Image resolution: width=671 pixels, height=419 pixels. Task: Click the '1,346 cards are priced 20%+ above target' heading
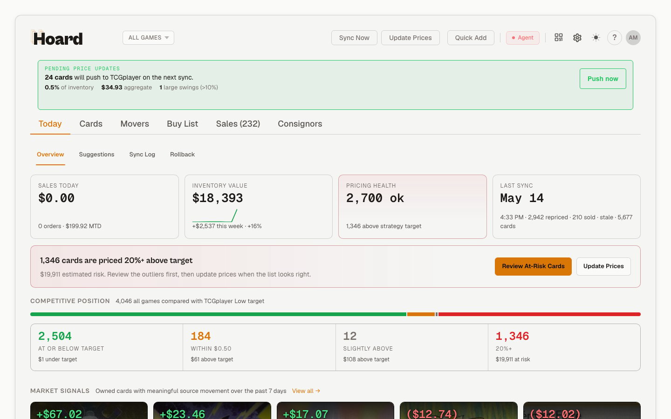tap(116, 260)
